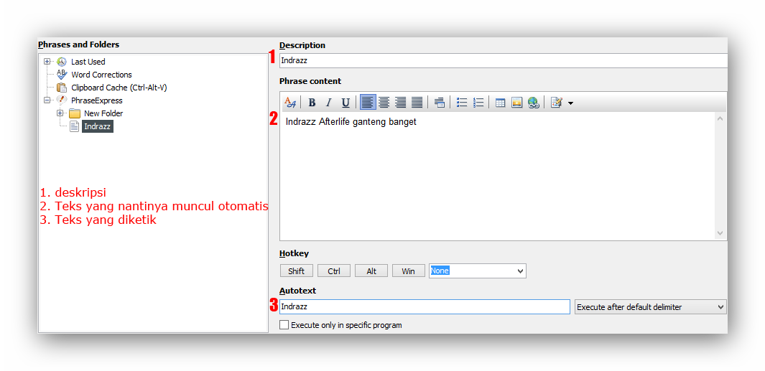Open the font formatting tool

point(289,103)
